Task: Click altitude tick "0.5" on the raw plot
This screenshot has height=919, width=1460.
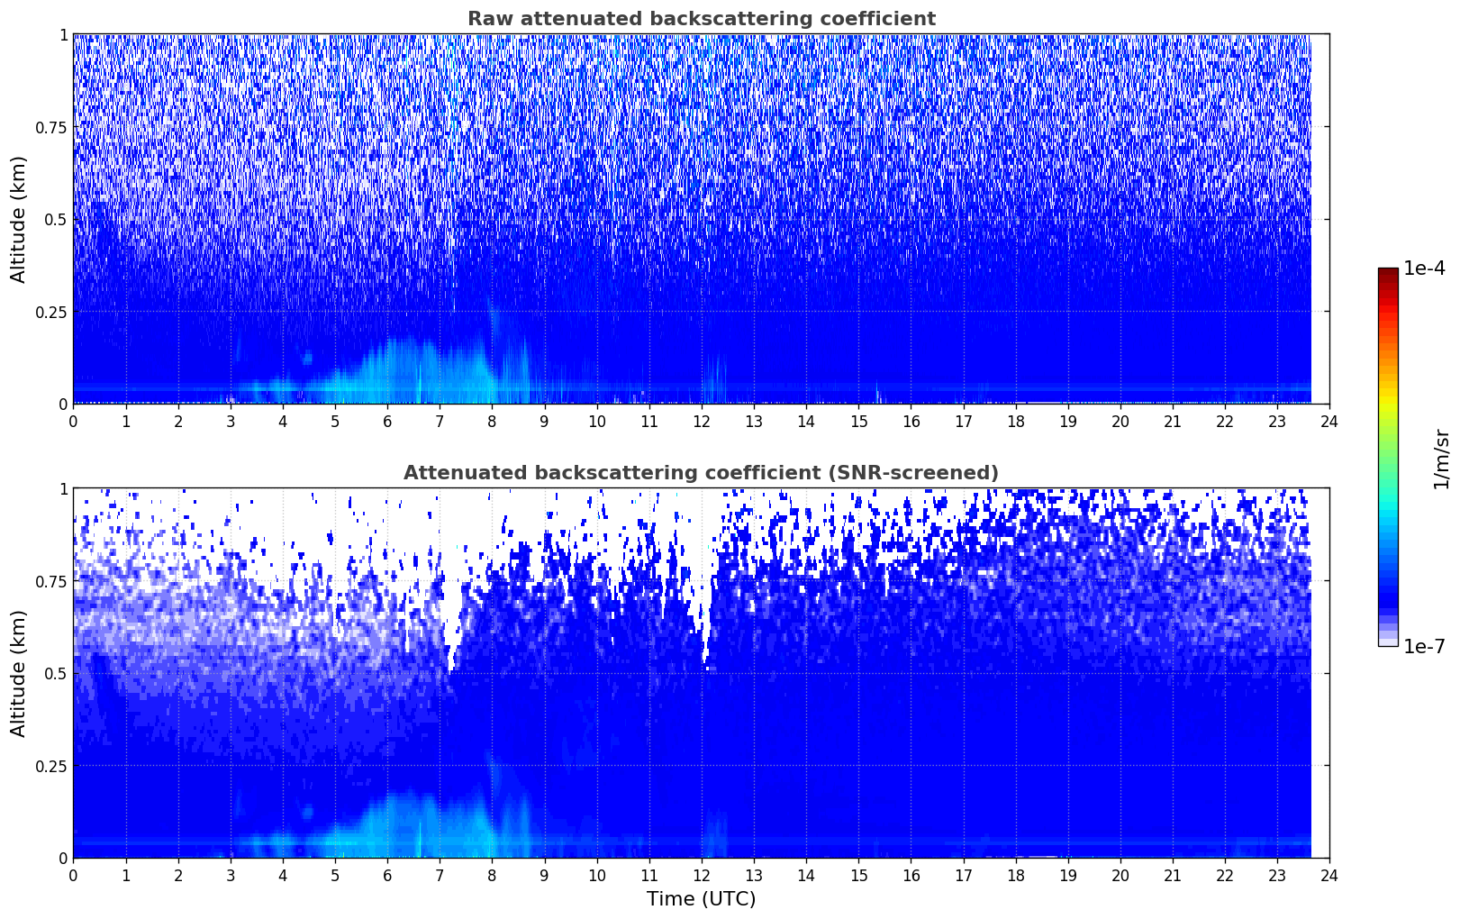Action: [x=56, y=219]
